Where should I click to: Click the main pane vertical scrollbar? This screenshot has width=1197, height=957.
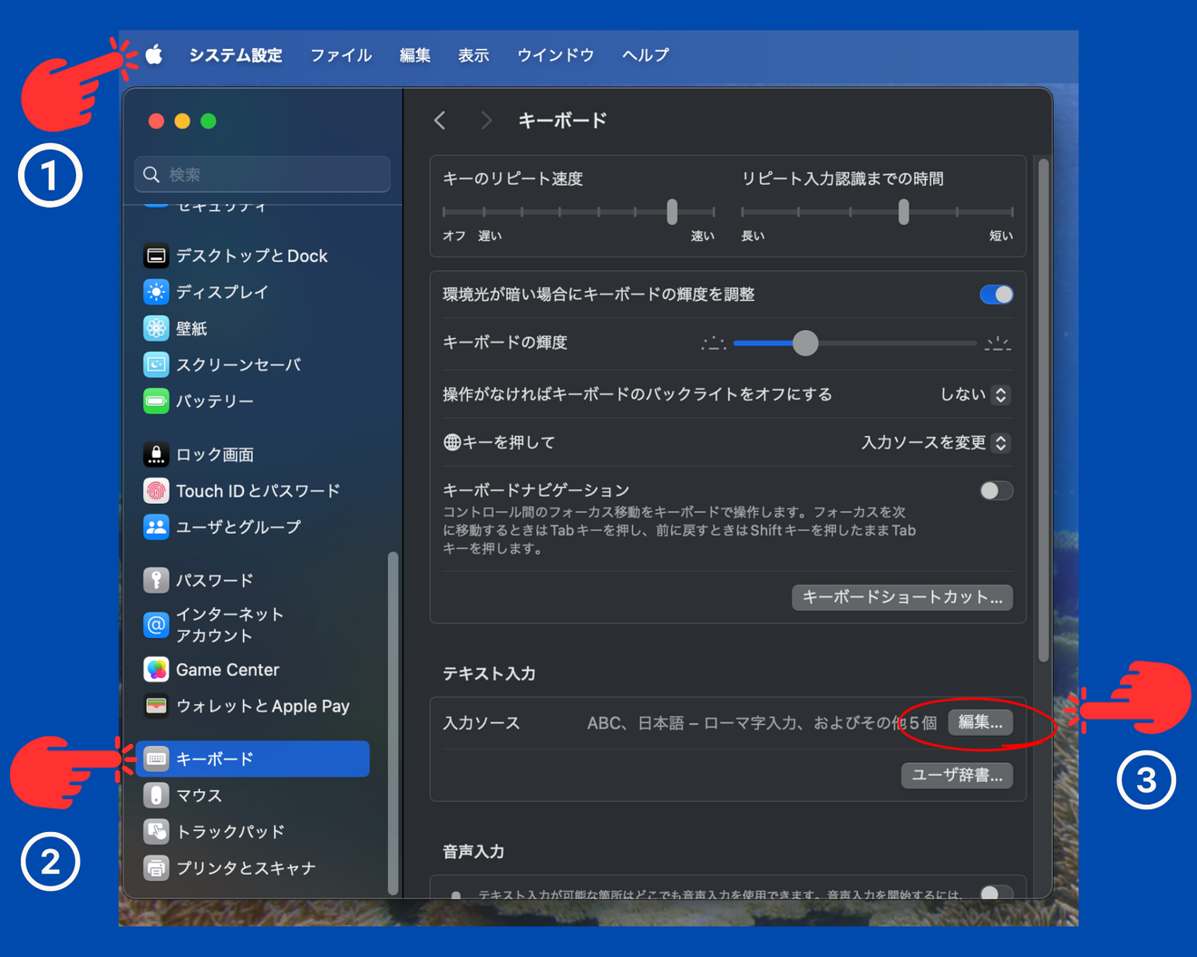[1043, 411]
